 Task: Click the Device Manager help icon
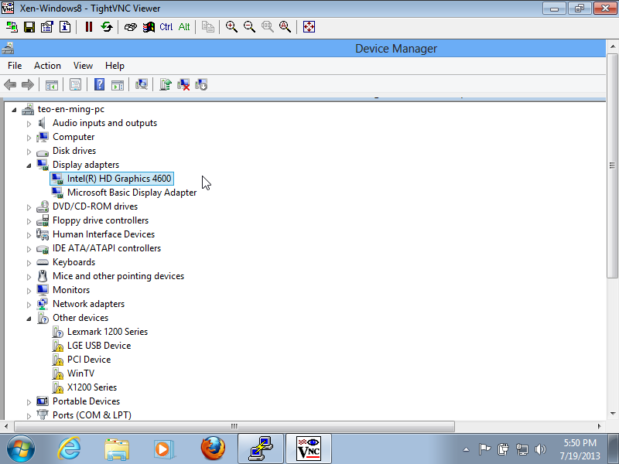[99, 84]
